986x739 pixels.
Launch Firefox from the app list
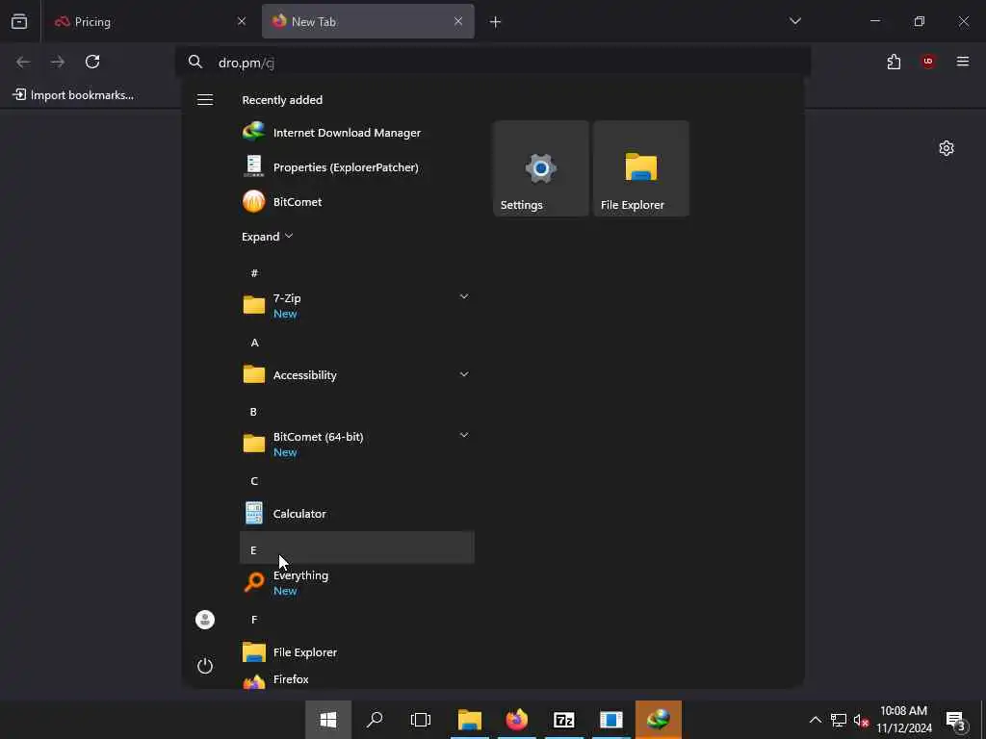[356, 679]
